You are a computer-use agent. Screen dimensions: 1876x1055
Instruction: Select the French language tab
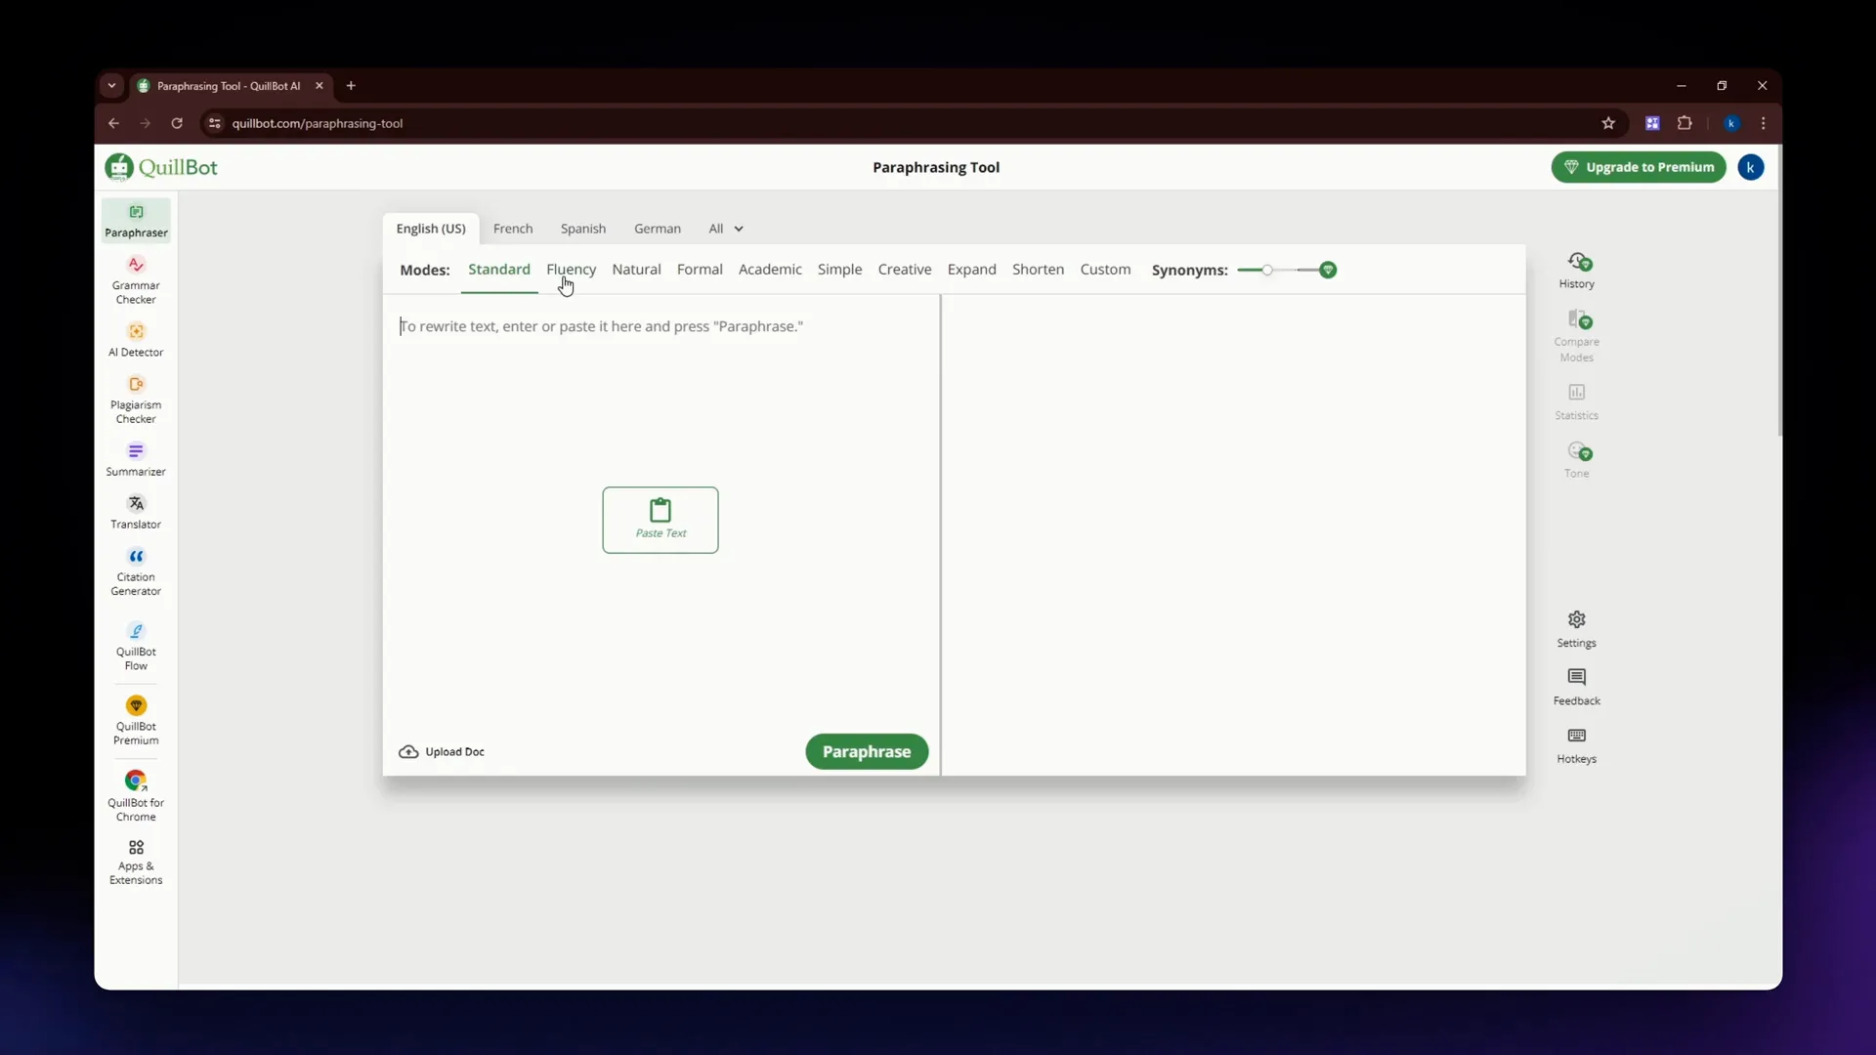[513, 228]
